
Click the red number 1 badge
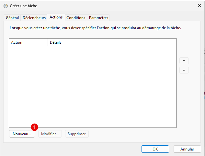pyautogui.click(x=35, y=127)
